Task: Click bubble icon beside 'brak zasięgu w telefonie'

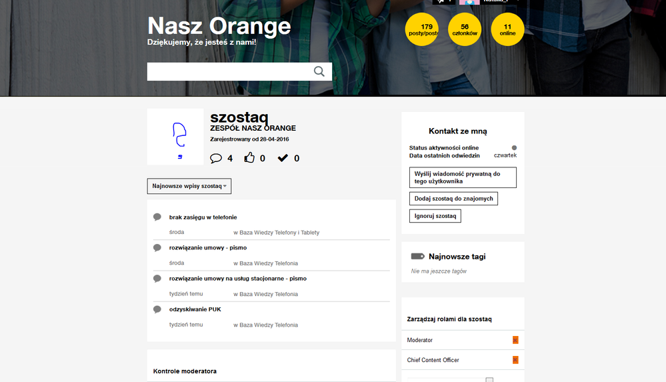Action: click(x=157, y=217)
